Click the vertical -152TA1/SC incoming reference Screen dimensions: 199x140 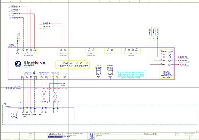(x=154, y=33)
